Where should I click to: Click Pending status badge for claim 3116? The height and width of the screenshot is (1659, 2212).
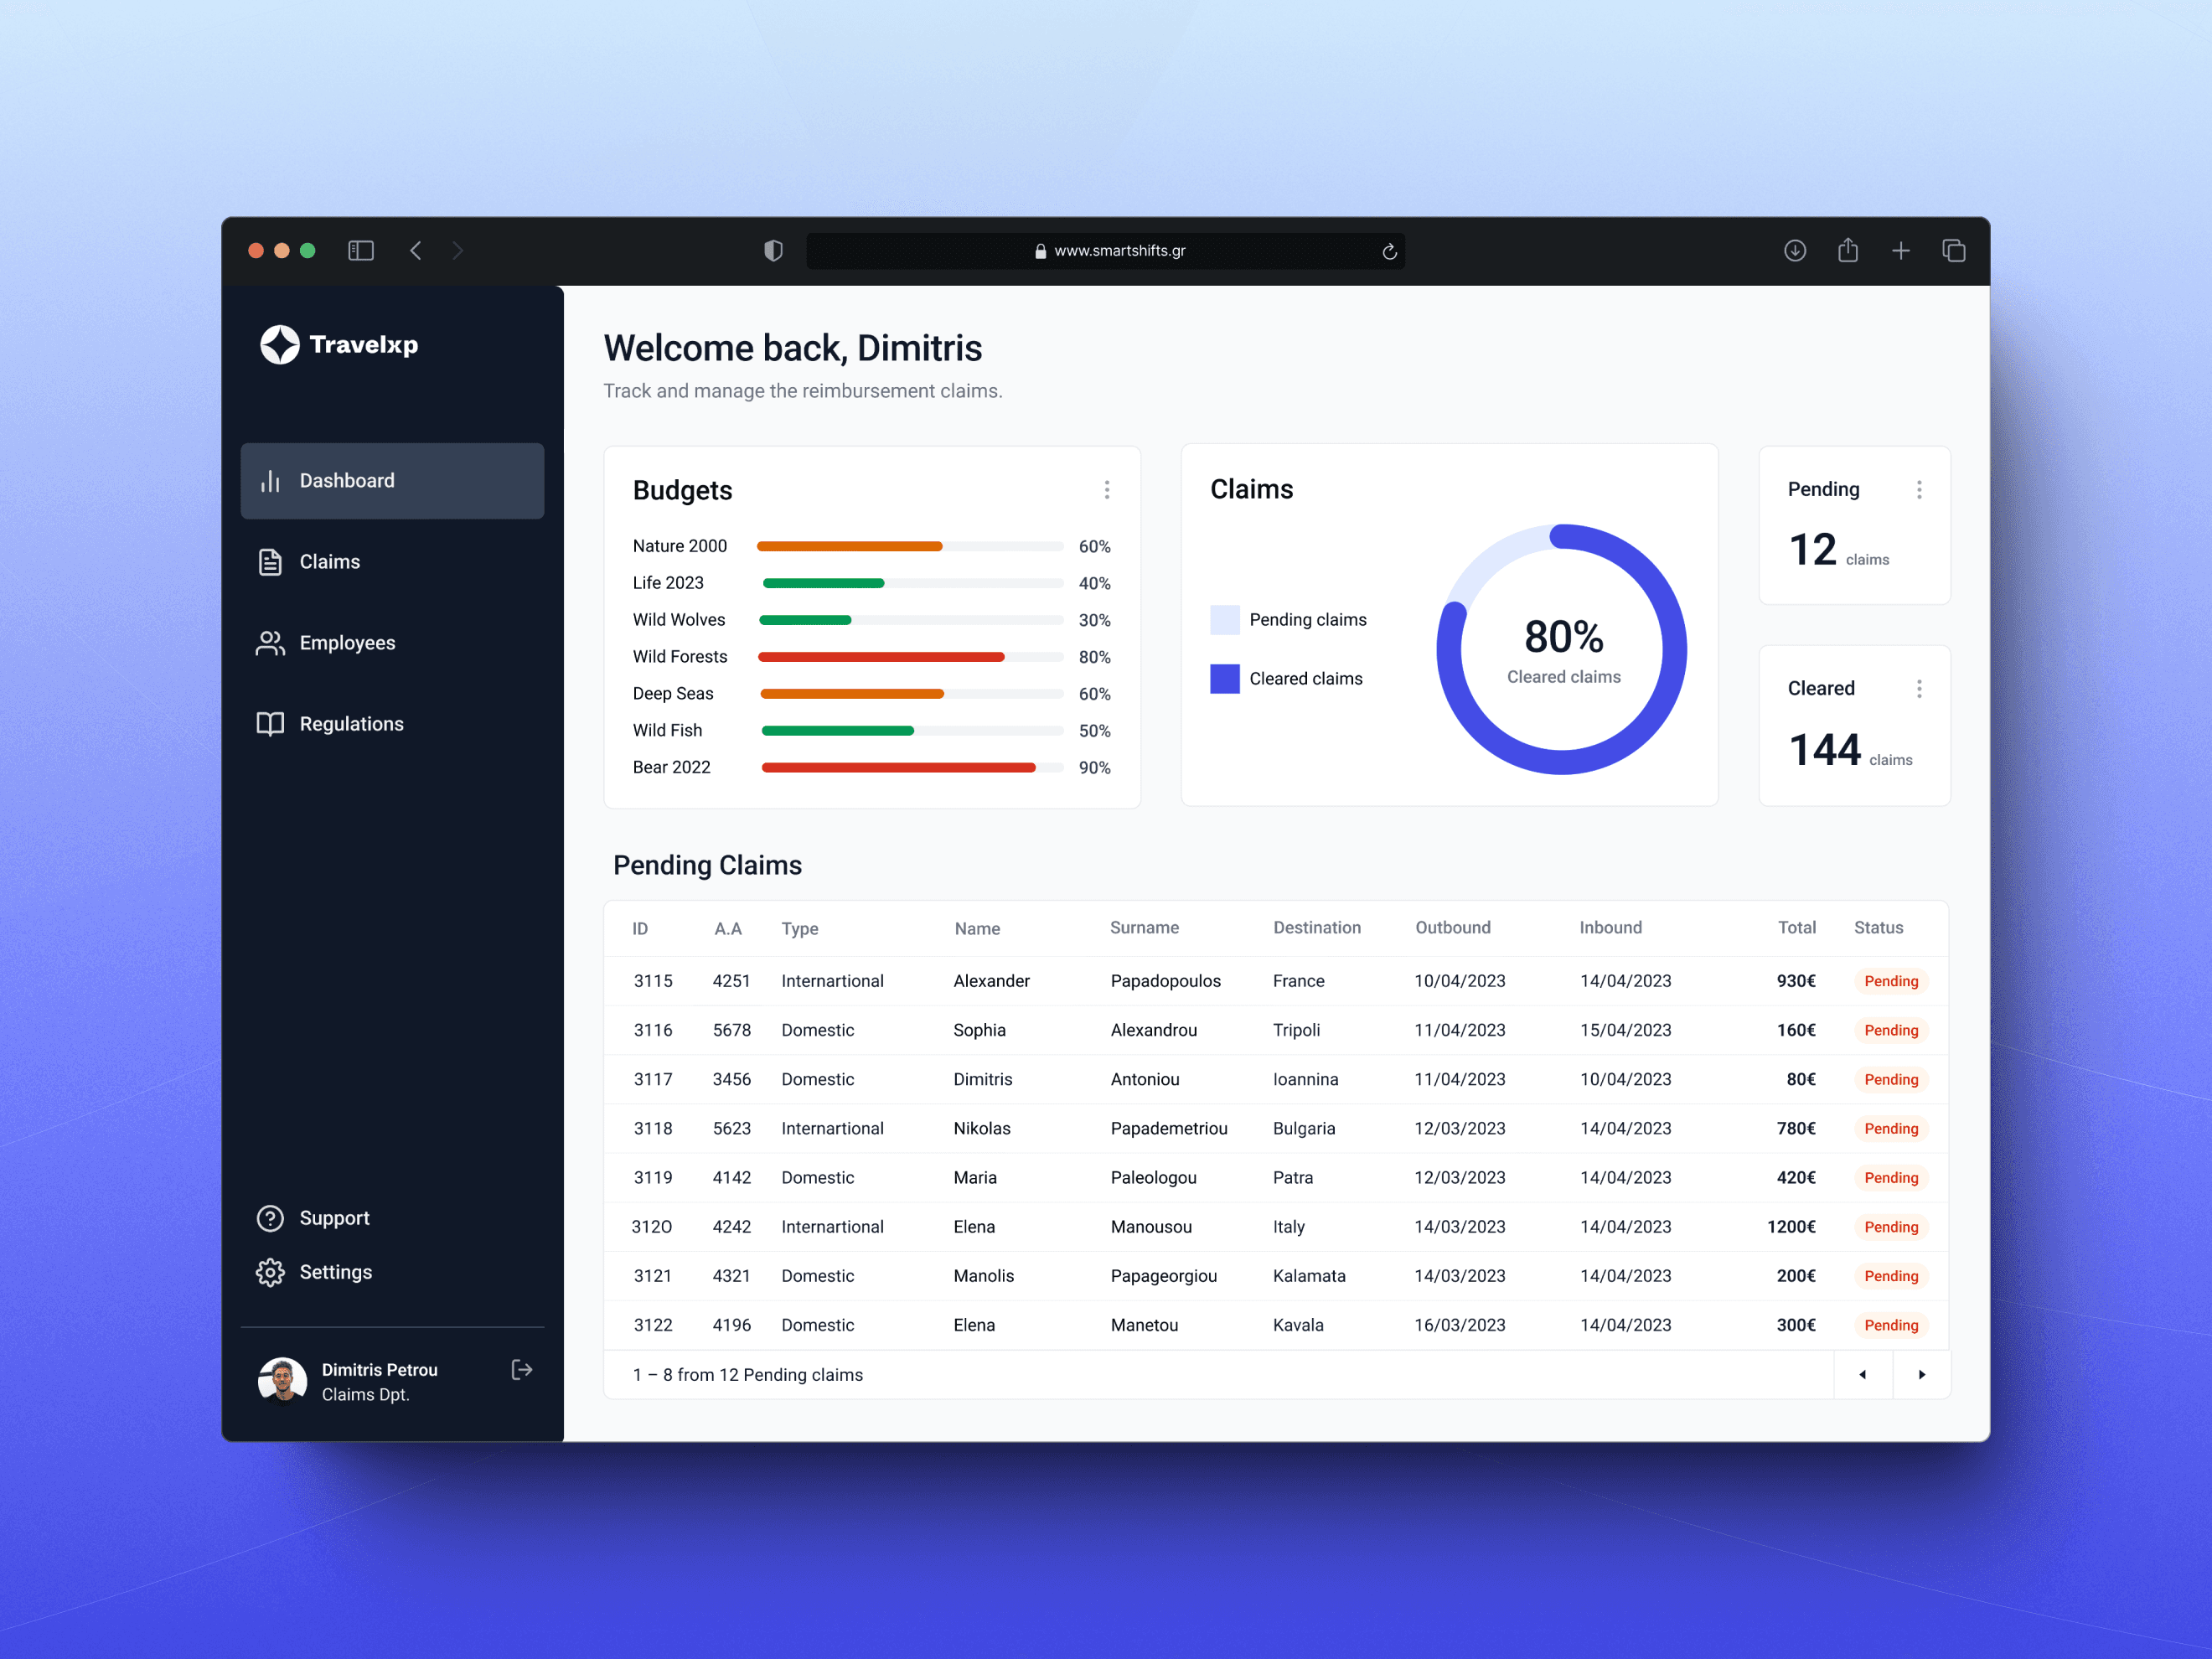click(x=1891, y=1031)
